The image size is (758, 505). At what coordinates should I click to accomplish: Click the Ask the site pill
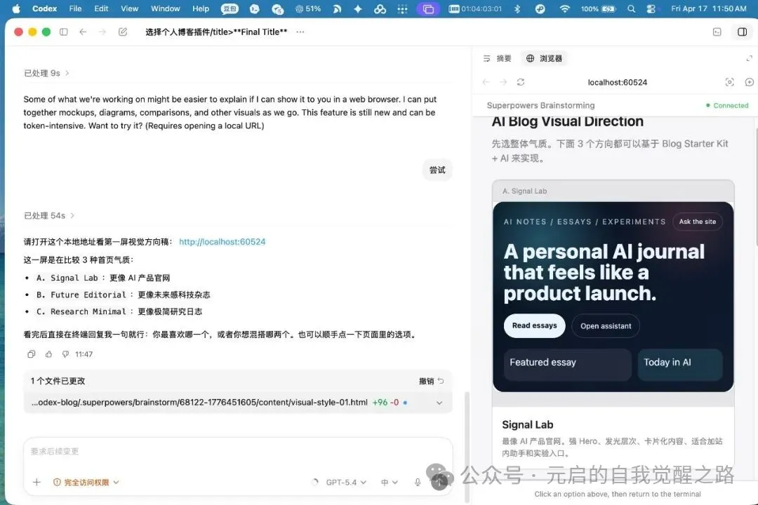(697, 222)
